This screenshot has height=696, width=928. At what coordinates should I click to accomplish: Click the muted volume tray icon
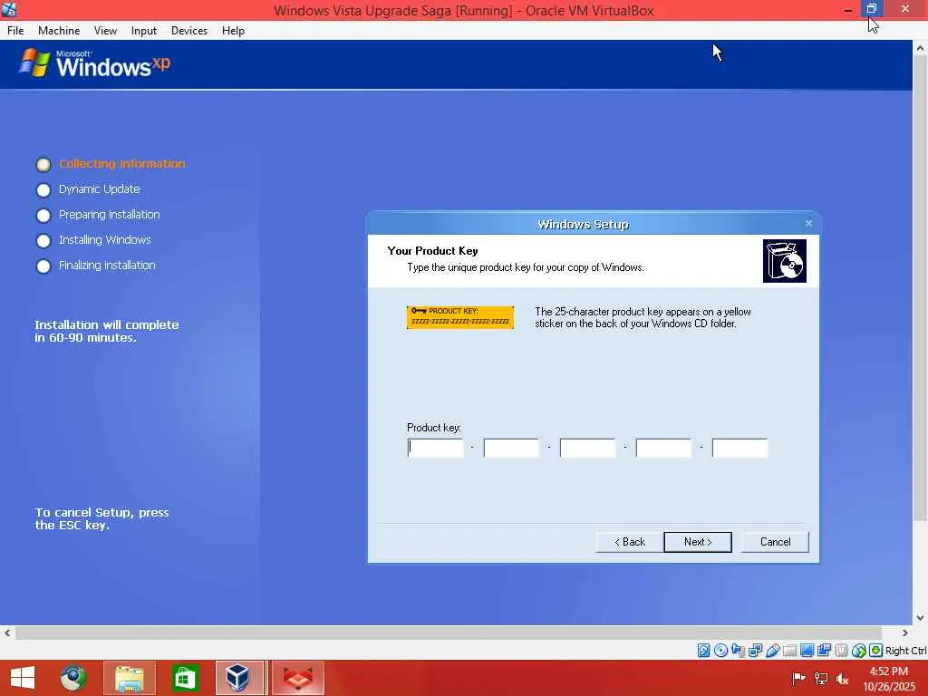(x=842, y=678)
